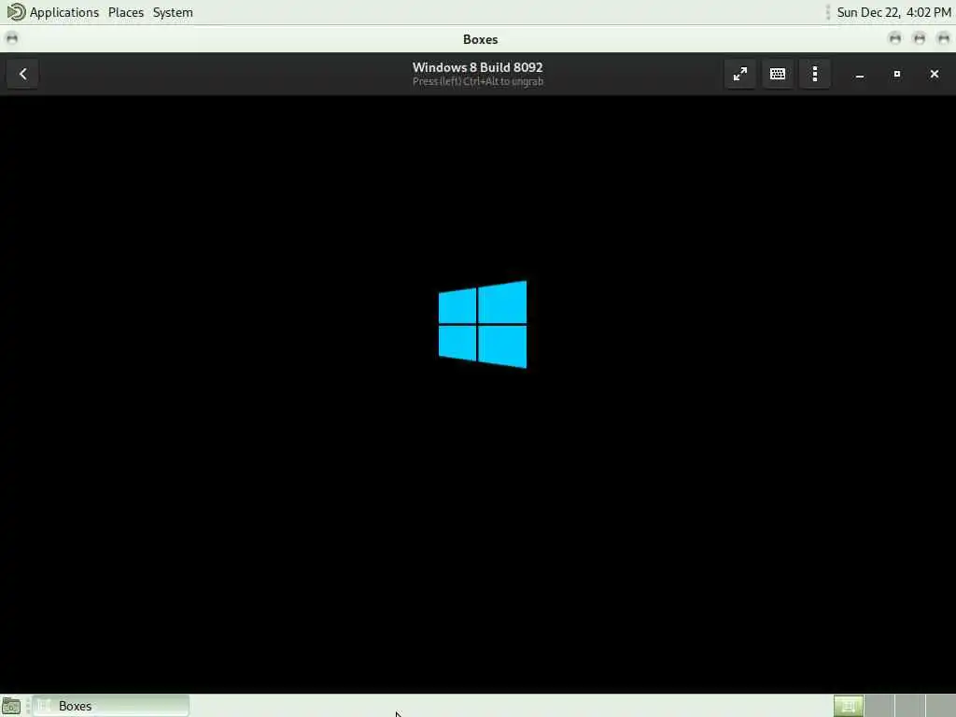Minimize the Boxes inner window
This screenshot has height=717, width=956.
click(x=860, y=75)
